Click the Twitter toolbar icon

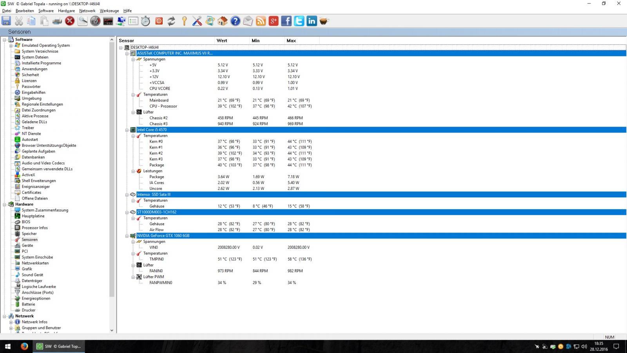pyautogui.click(x=299, y=21)
